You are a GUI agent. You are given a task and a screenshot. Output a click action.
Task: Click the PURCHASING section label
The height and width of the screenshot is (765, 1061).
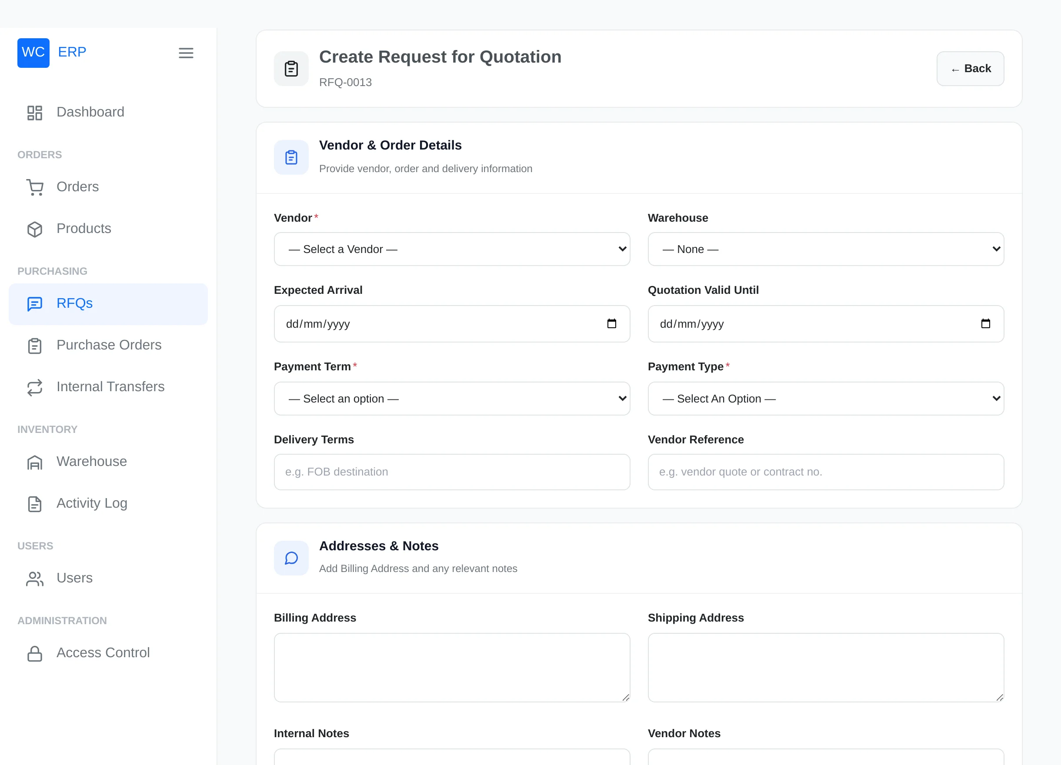tap(52, 271)
